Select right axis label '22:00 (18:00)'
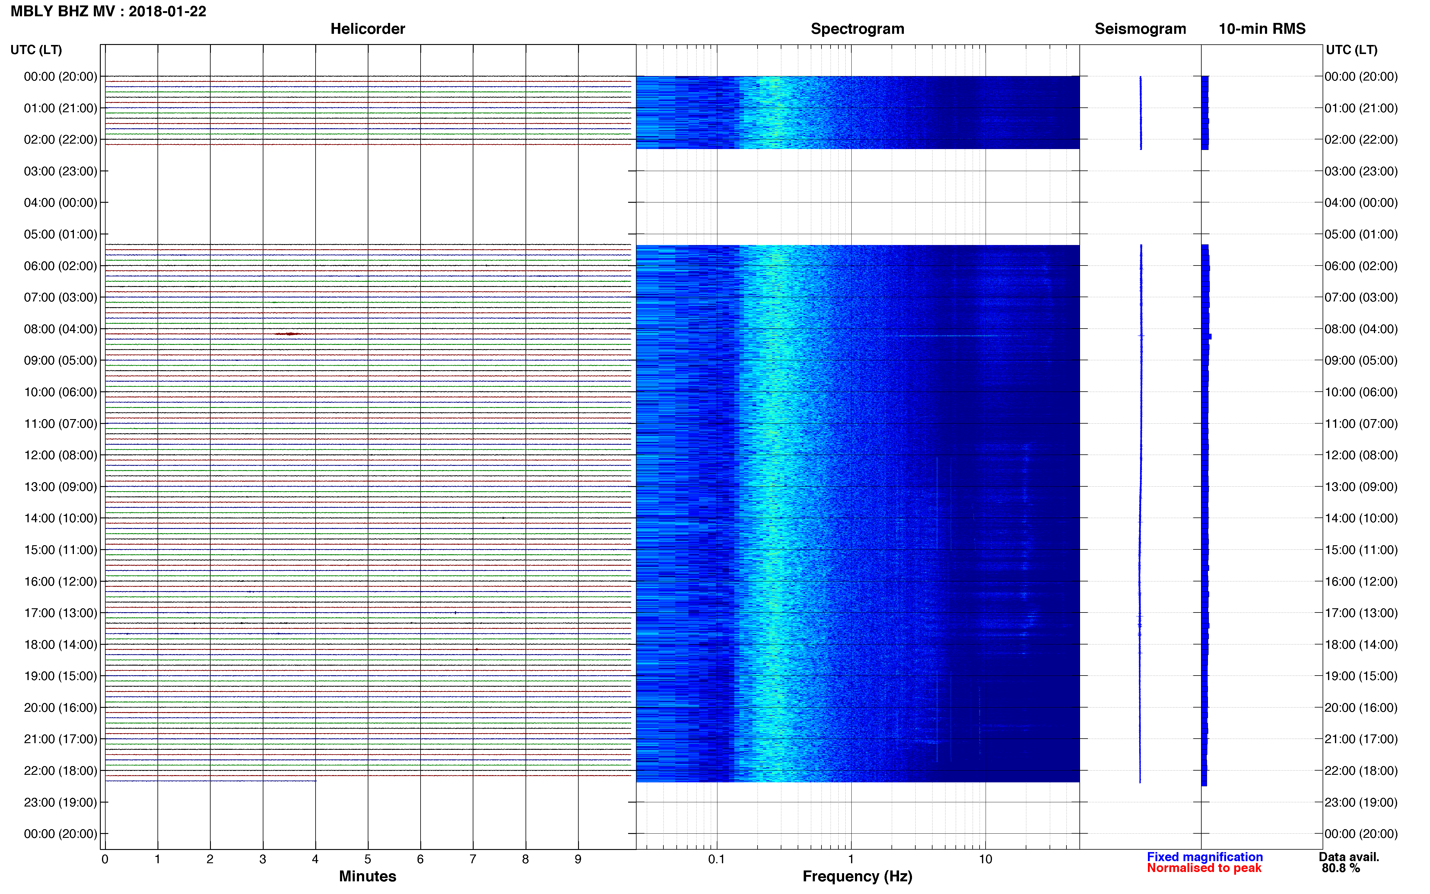 (1361, 770)
